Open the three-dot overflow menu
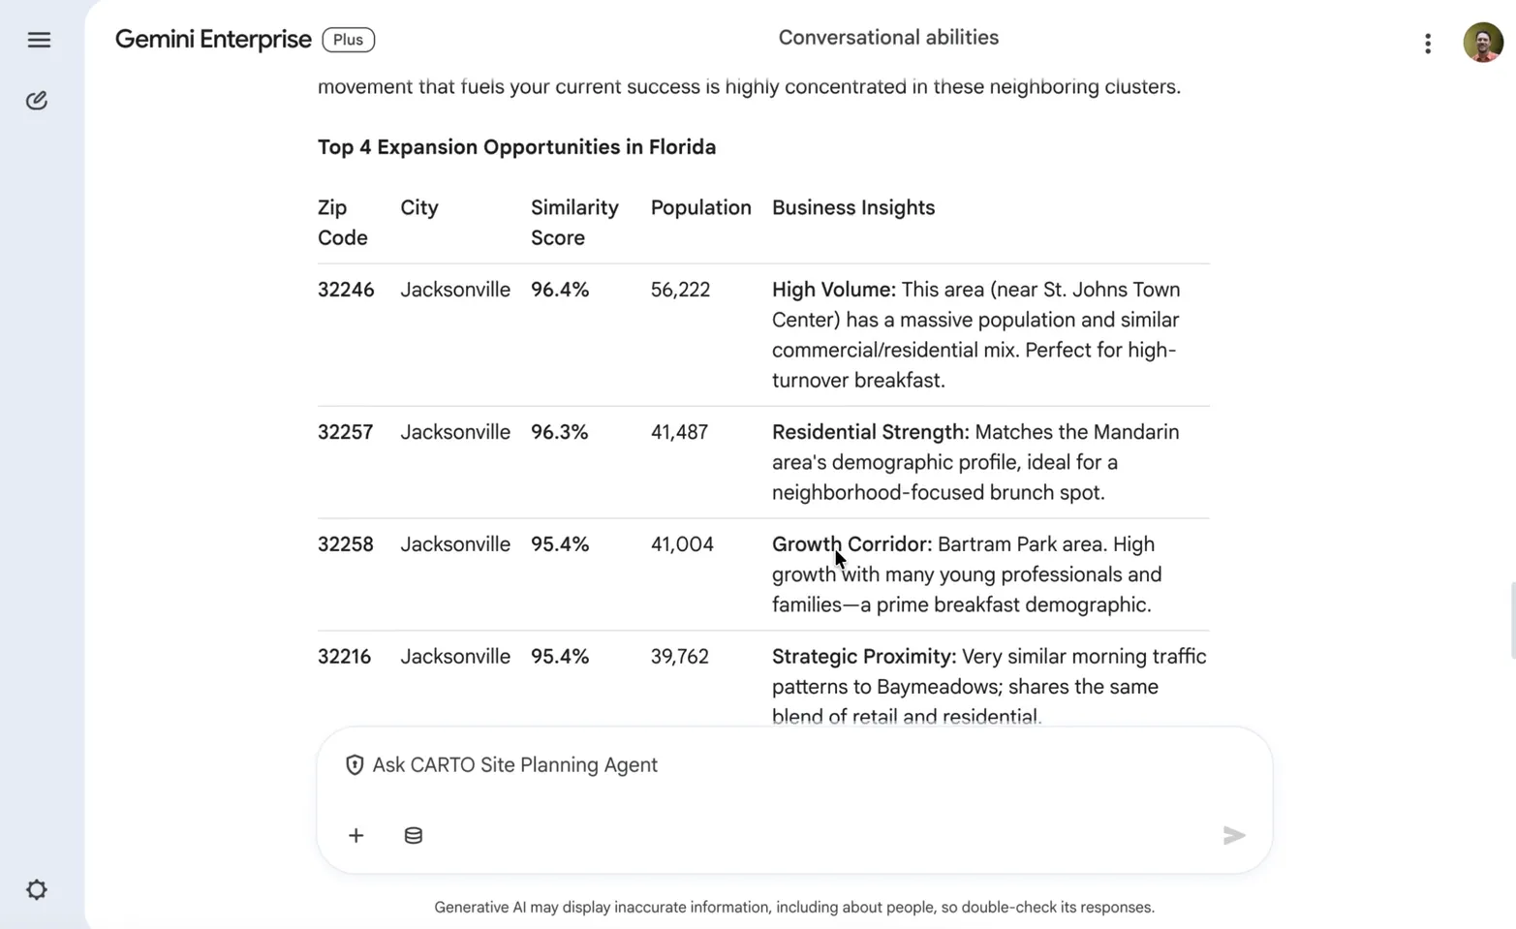 pyautogui.click(x=1427, y=44)
